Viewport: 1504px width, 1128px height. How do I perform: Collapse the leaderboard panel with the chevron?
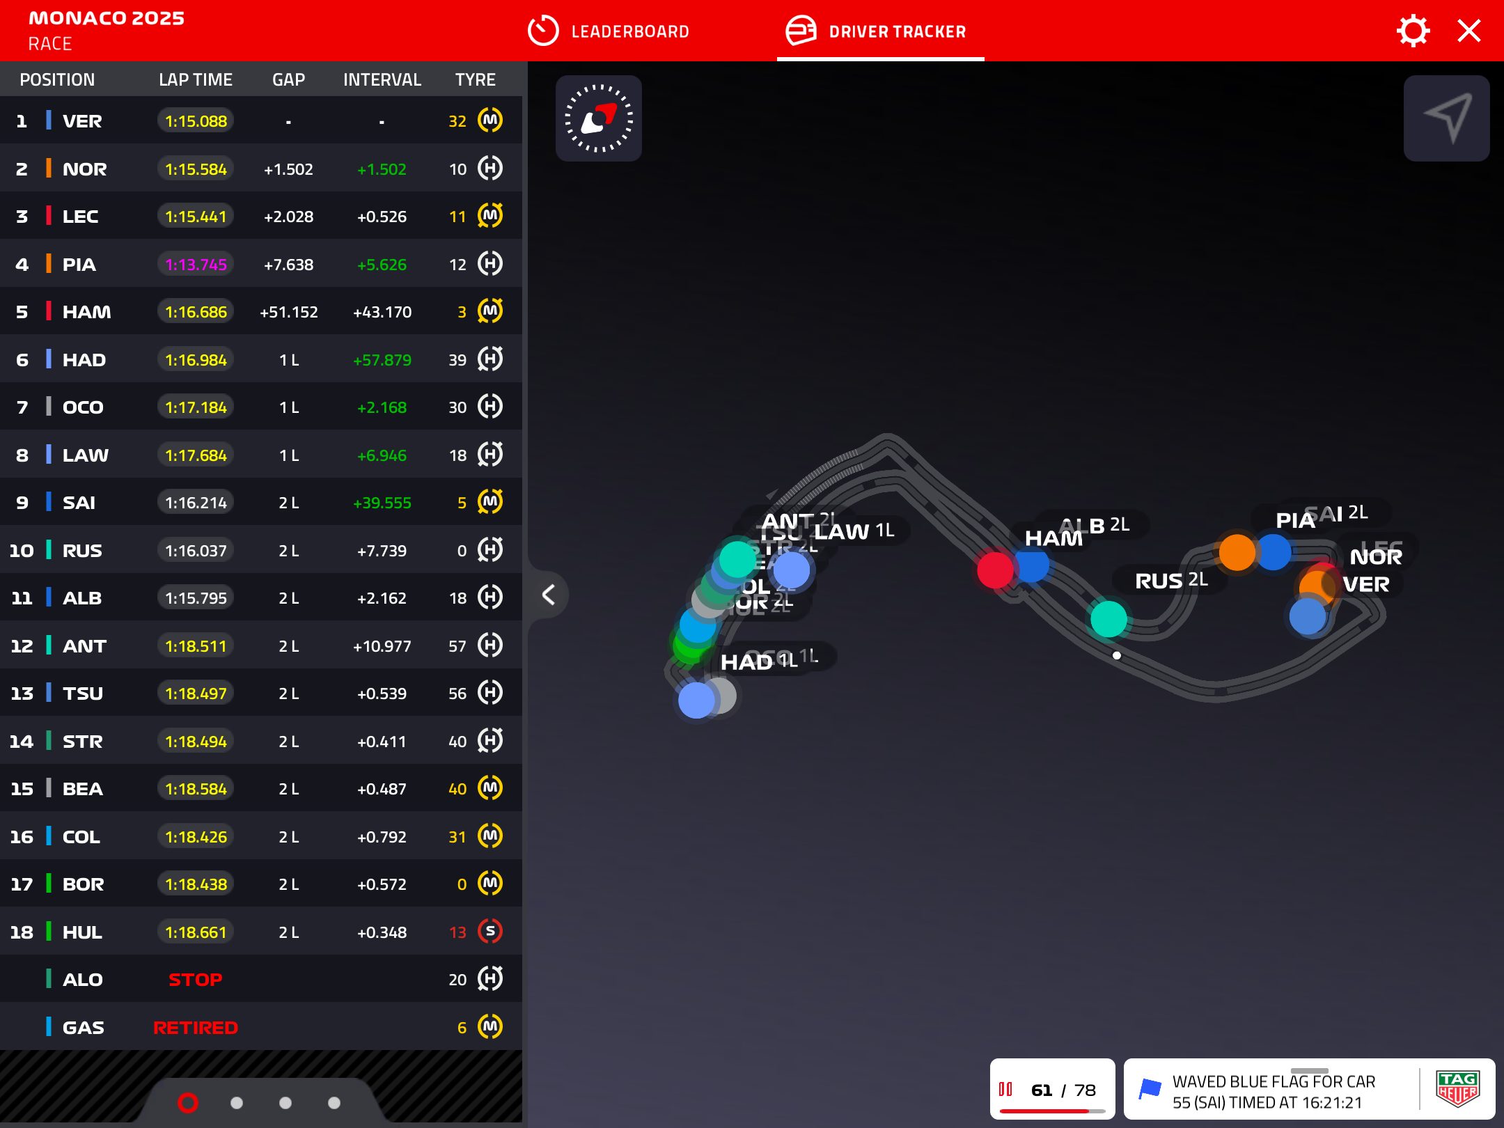point(549,595)
